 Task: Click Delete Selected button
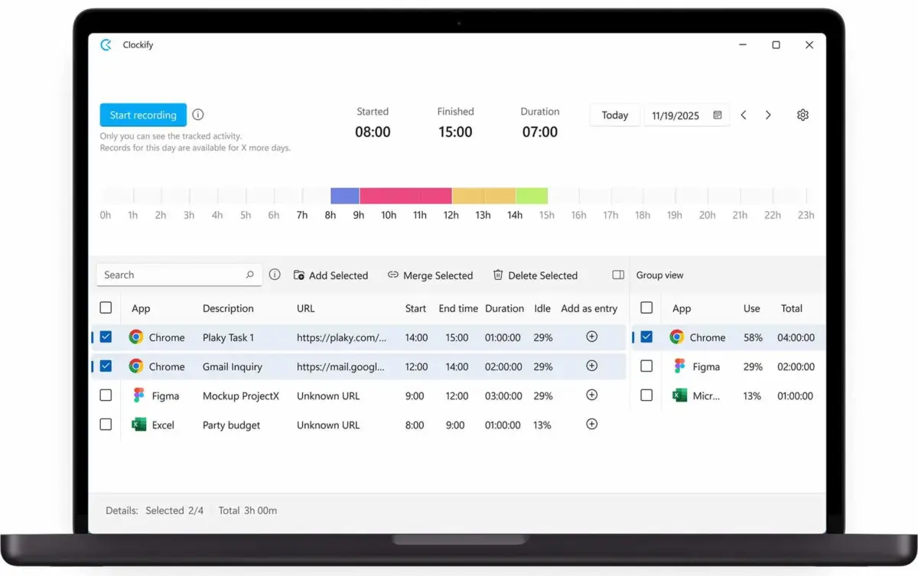pos(535,275)
